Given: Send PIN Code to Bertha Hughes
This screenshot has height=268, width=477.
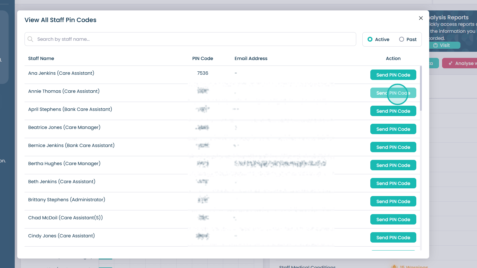Looking at the screenshot, I should coord(393,165).
